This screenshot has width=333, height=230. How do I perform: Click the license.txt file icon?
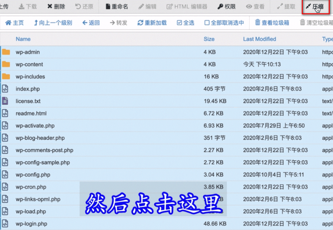(x=5, y=101)
